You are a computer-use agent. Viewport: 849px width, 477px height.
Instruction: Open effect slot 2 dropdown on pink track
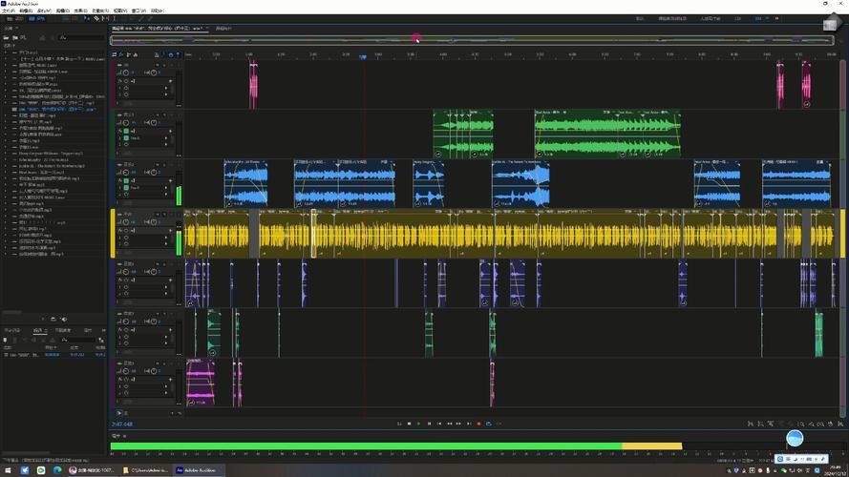pyautogui.click(x=166, y=94)
